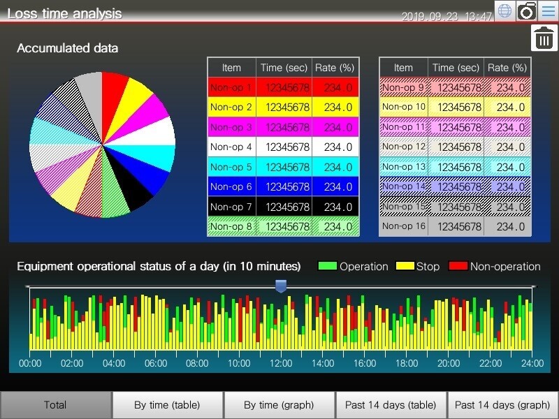The width and height of the screenshot is (559, 419).
Task: Click the Non-op 10 yellow hatched row
Action: 455,107
